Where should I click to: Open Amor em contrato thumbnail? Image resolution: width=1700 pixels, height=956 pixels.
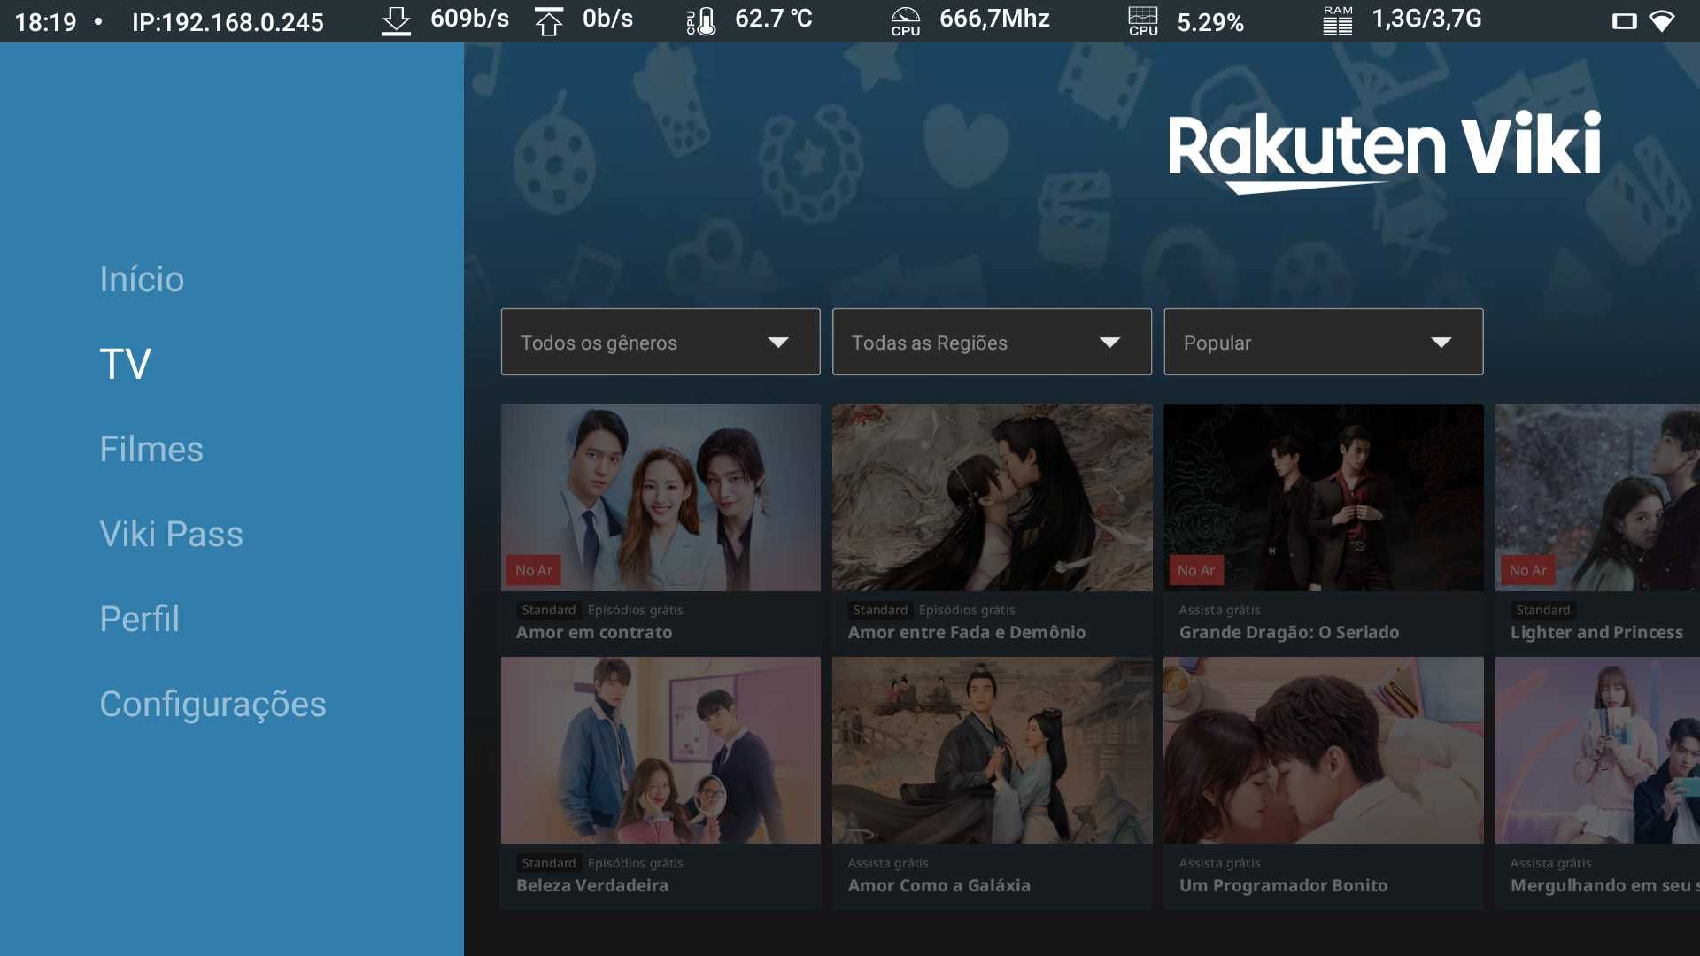[x=661, y=497]
